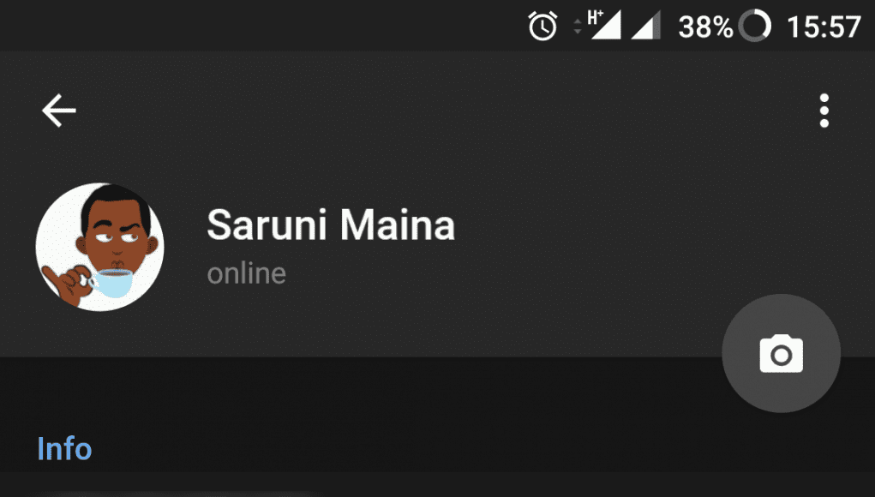Screen dimensions: 875x497
Task: Open the three-dot overflow menu
Action: point(824,111)
